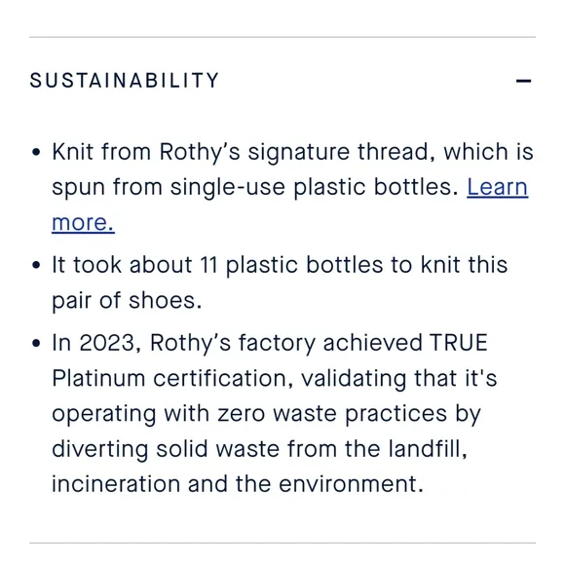
Task: Click the SUSTAINABILITY accordion heading
Action: pos(125,80)
